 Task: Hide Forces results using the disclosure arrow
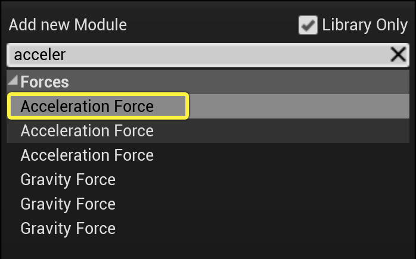coord(13,82)
